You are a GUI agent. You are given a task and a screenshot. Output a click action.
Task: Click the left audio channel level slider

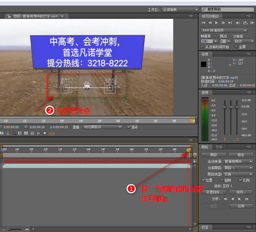(225, 107)
